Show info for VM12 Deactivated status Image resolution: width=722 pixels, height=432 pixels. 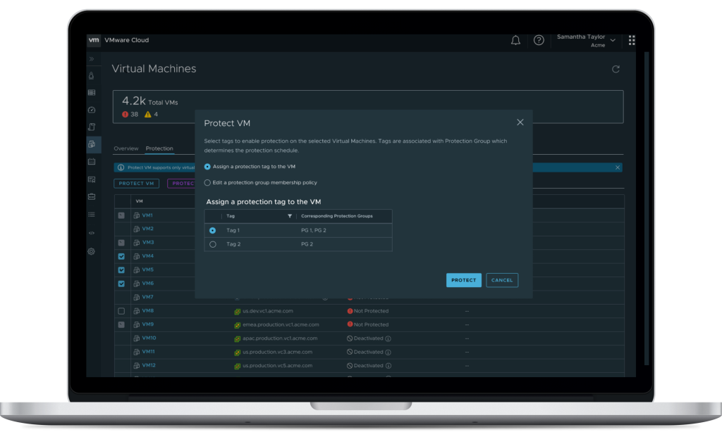click(388, 367)
